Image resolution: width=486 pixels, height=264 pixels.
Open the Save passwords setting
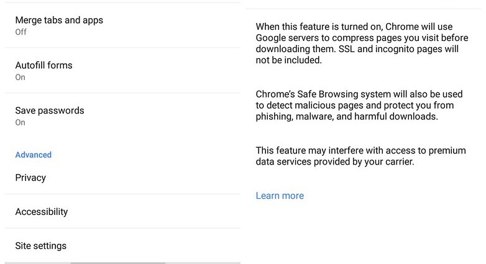coord(49,111)
